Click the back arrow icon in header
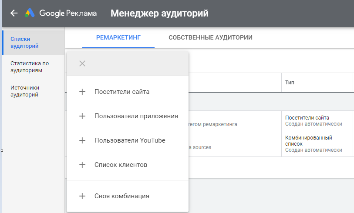Screen dimensions: 354x213 click(14, 13)
